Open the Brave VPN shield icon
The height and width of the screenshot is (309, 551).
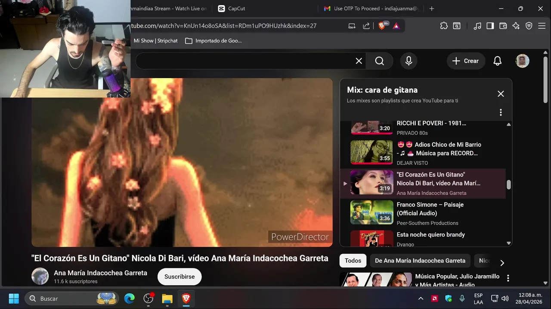529,26
